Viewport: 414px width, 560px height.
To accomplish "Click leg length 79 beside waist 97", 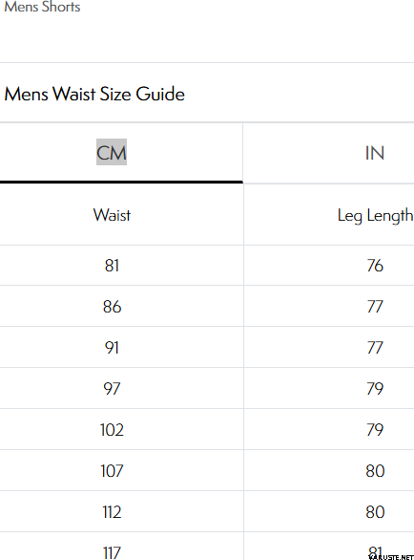I will pyautogui.click(x=375, y=389).
